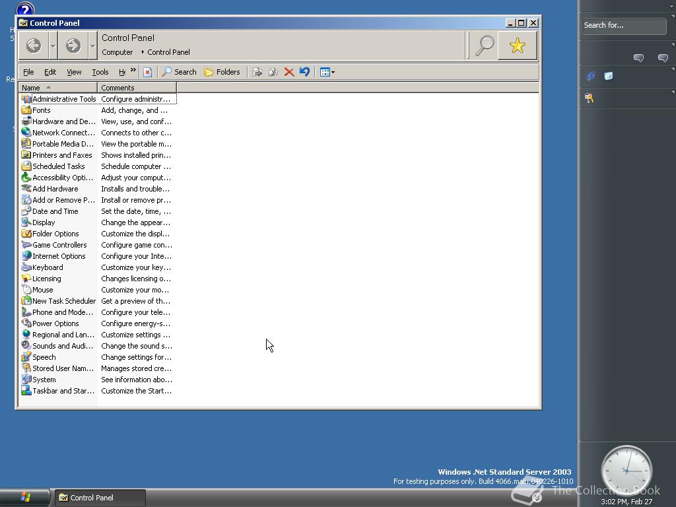Select the Keyboard icon
The image size is (676, 507).
pyautogui.click(x=26, y=267)
